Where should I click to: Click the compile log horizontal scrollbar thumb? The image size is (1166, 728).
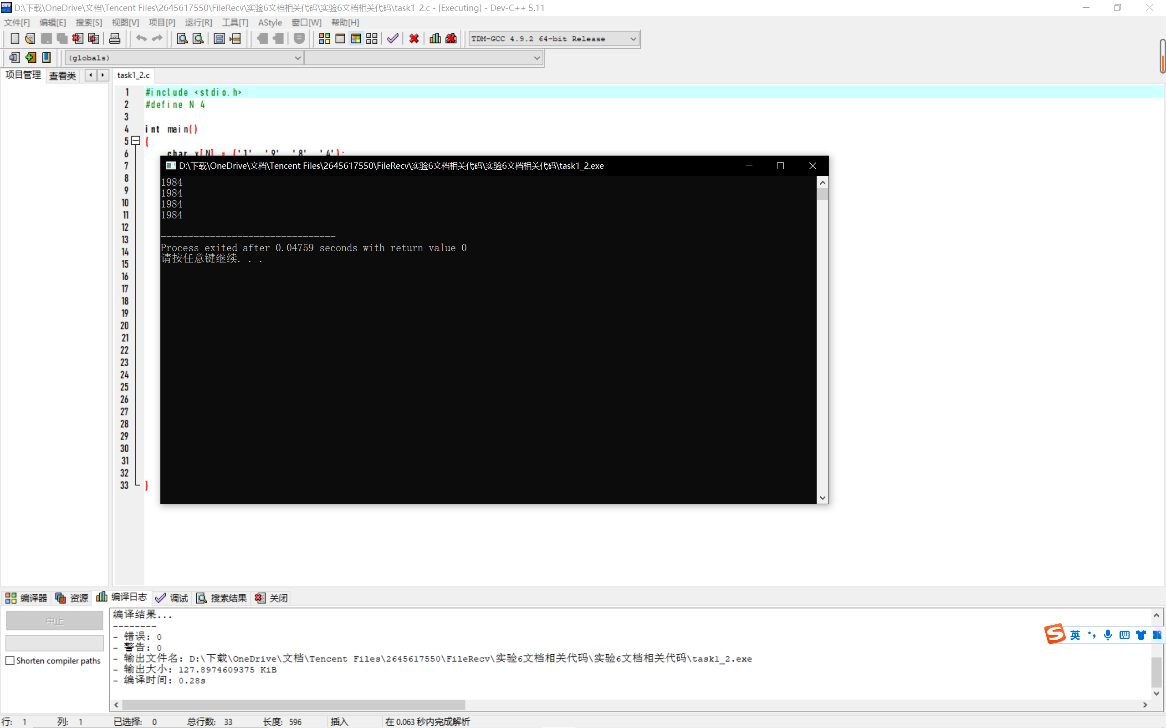(x=293, y=704)
